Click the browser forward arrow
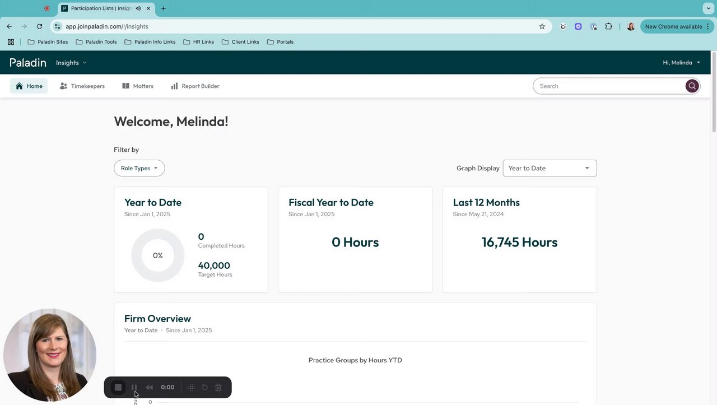The width and height of the screenshot is (717, 405). coord(24,26)
